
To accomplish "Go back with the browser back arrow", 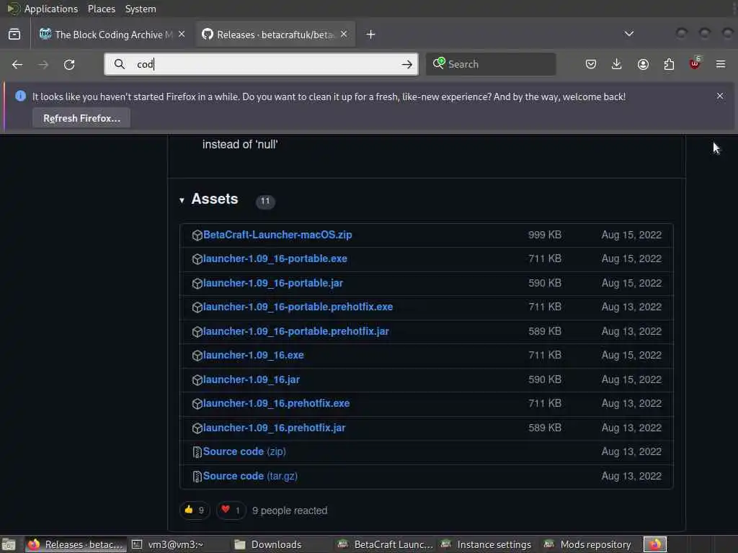I will tap(17, 64).
